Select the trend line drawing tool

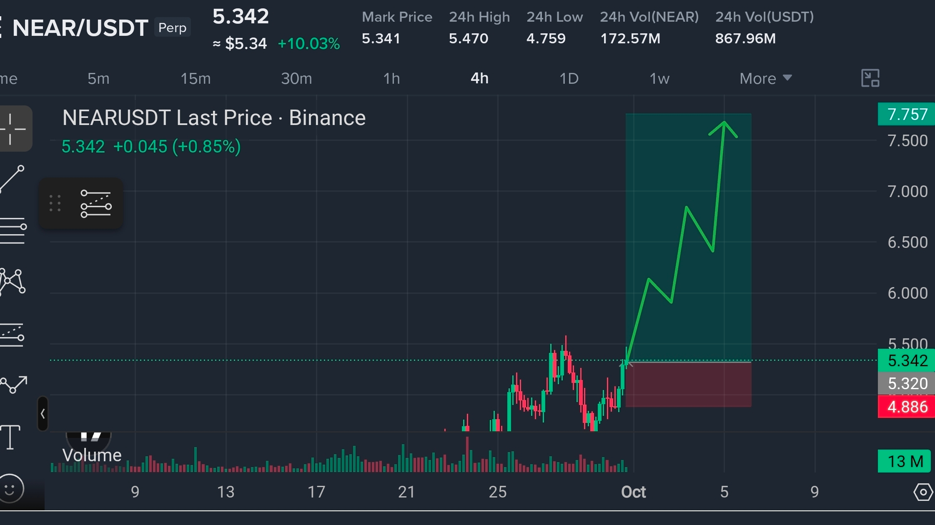13,179
